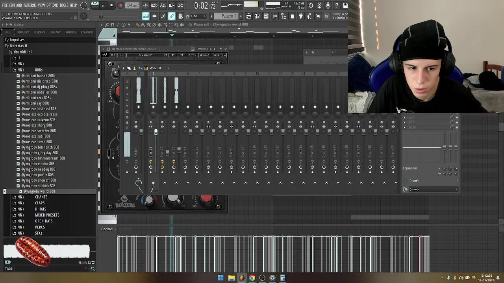This screenshot has height=283, width=504.
Task: Open File Explorer from the taskbar
Action: pyautogui.click(x=231, y=278)
